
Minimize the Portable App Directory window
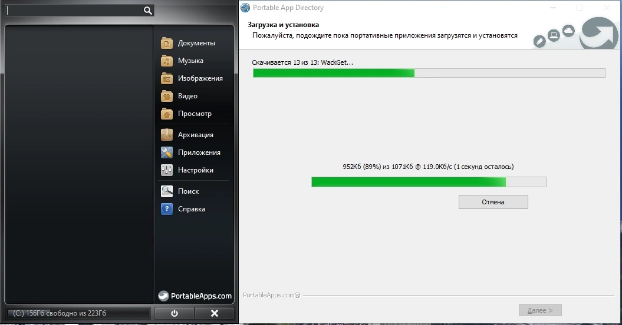pyautogui.click(x=553, y=8)
